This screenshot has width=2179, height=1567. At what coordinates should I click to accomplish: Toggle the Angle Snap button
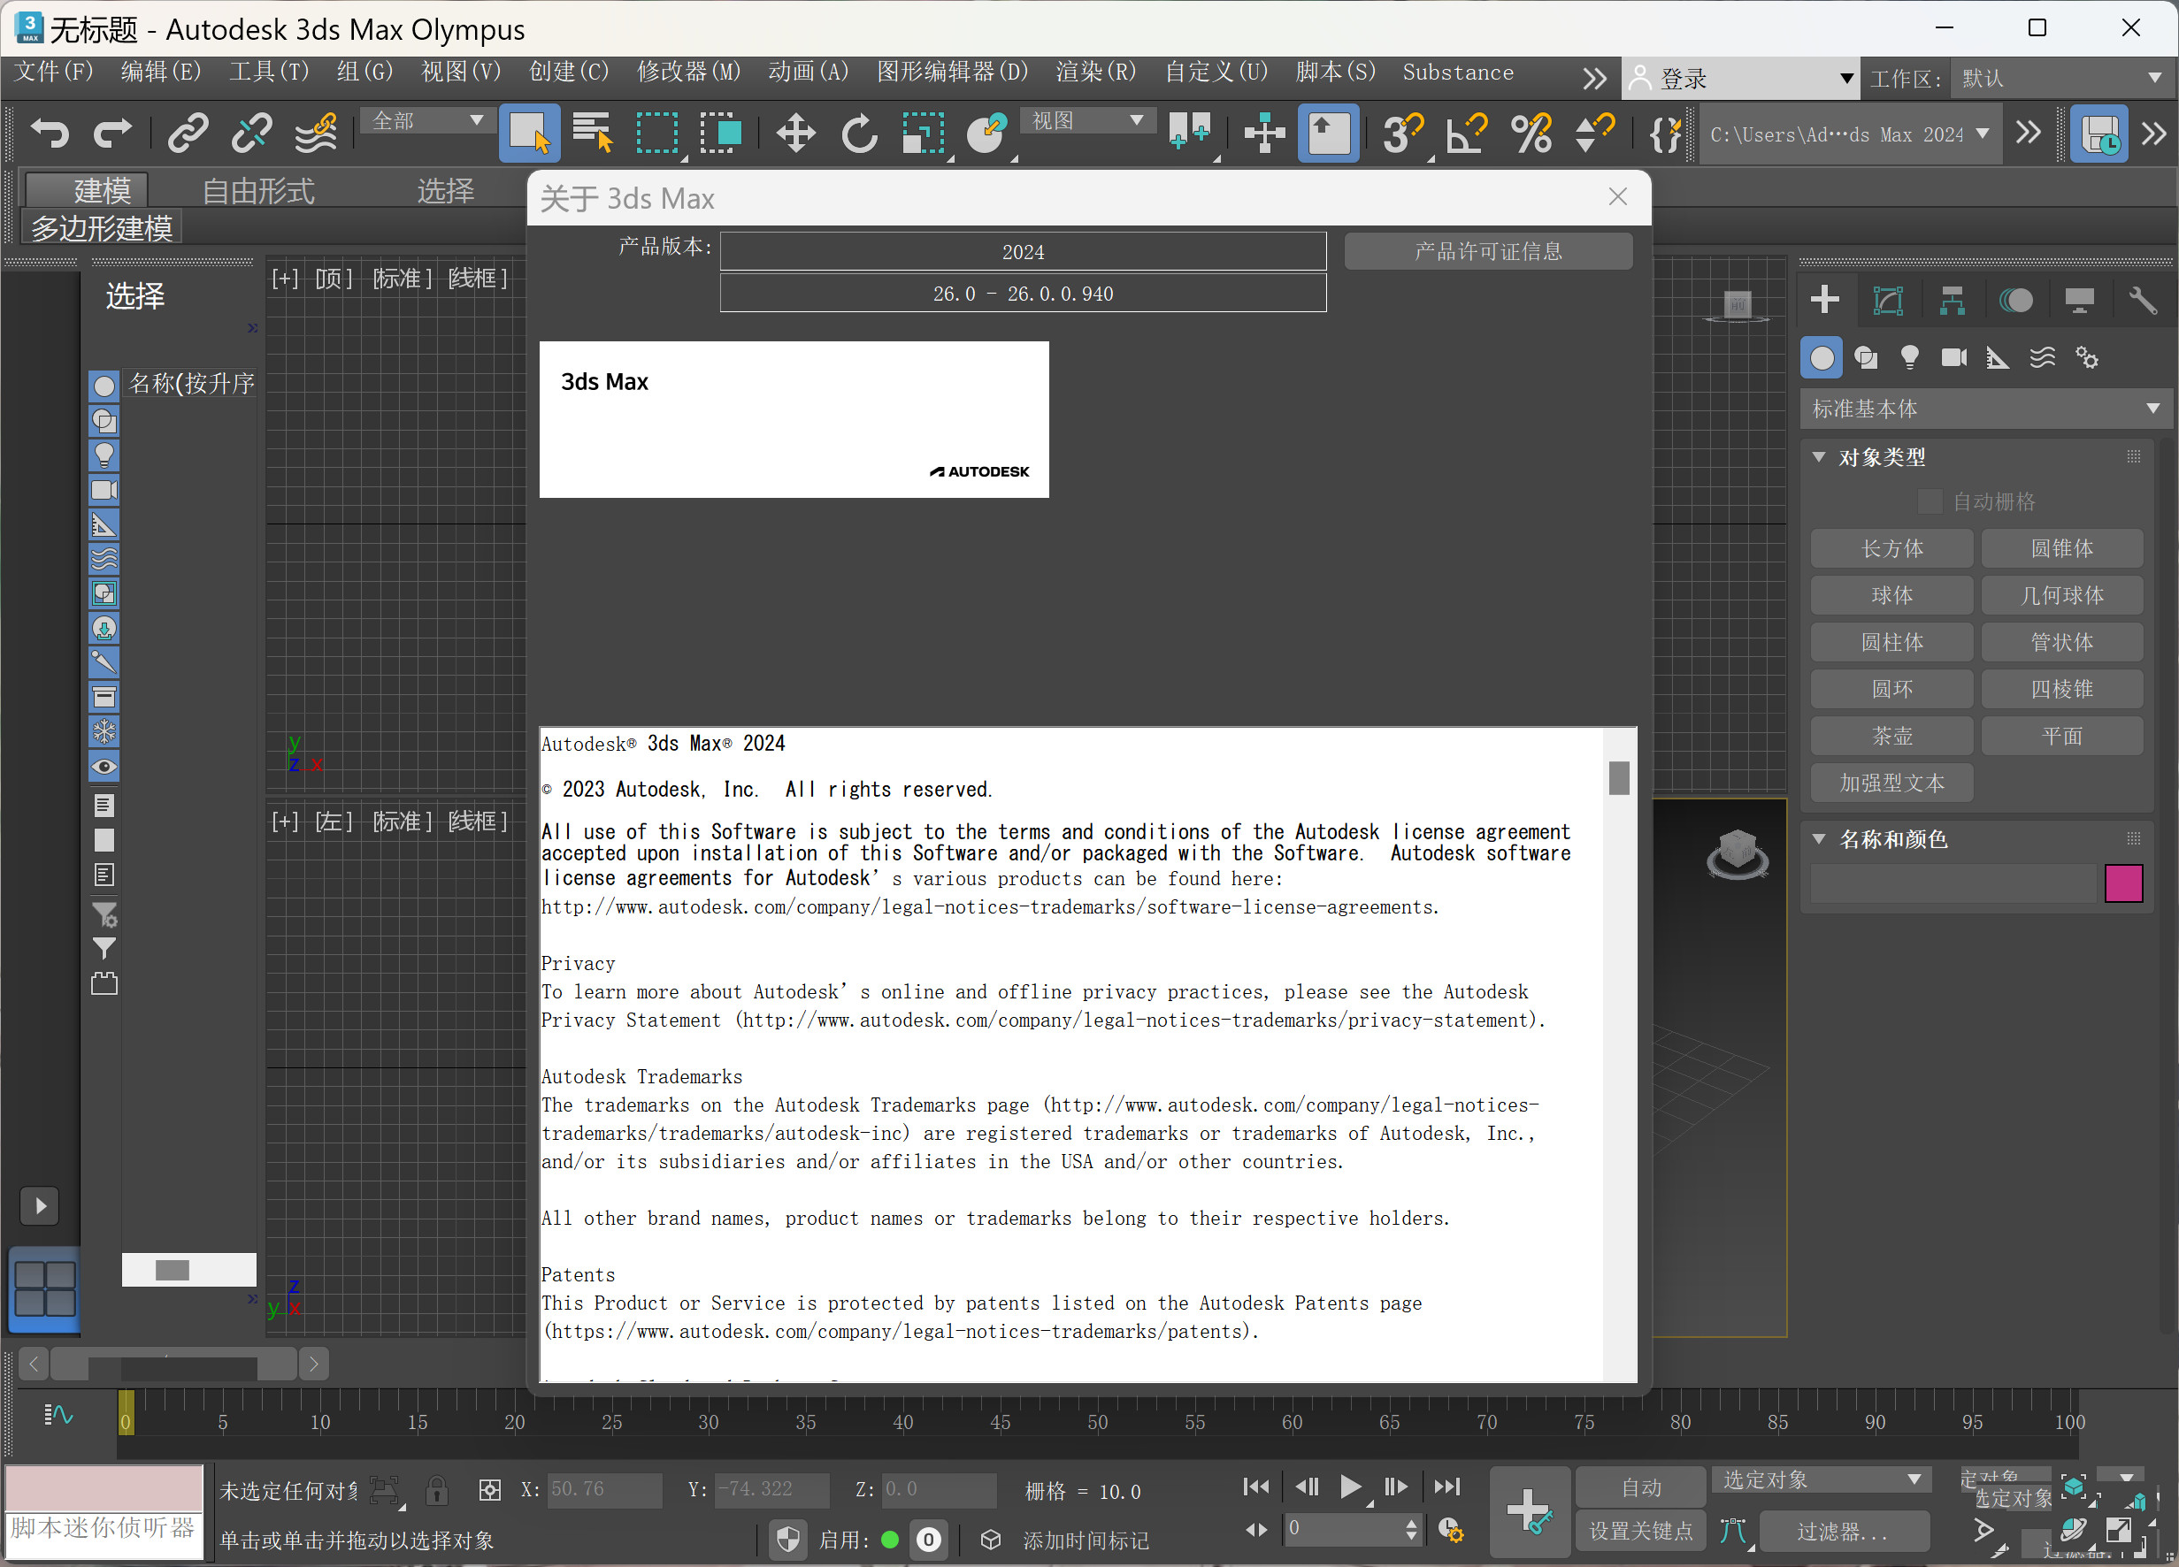click(x=1467, y=133)
